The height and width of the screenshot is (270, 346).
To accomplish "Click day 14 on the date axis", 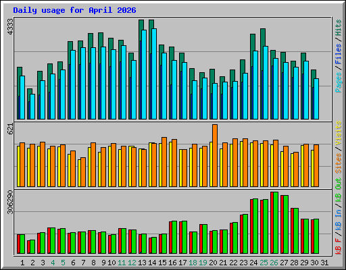I will [x=152, y=263].
